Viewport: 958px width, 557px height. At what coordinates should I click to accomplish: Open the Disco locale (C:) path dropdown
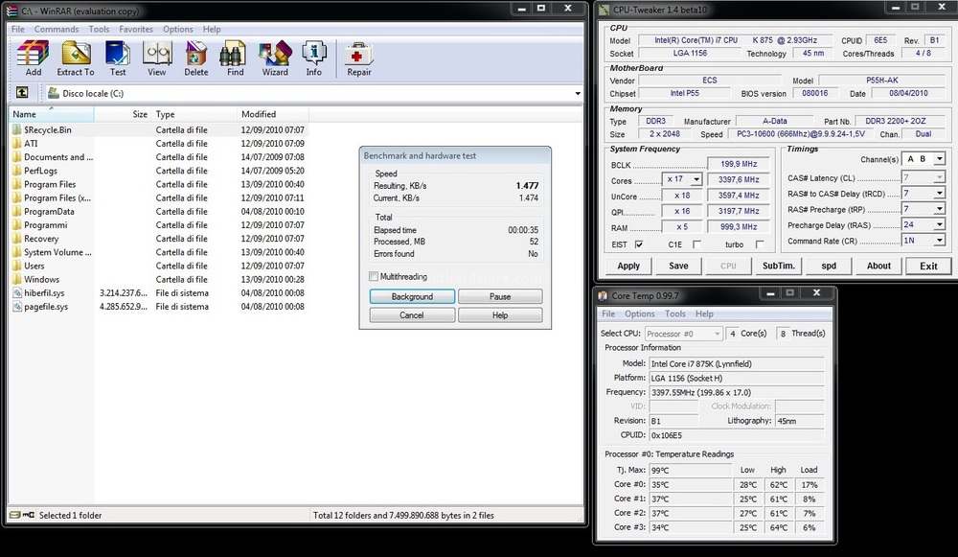pyautogui.click(x=578, y=94)
